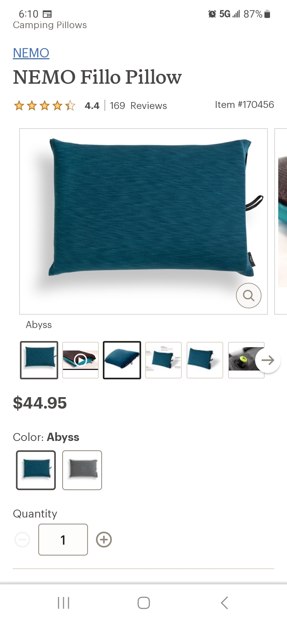Select the labeled diagram pillow thumbnail
The image size is (287, 622).
point(163,360)
